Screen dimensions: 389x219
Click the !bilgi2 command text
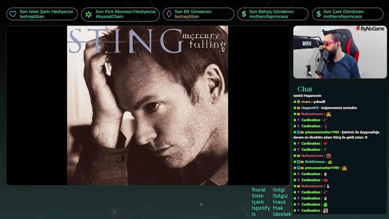[280, 196]
